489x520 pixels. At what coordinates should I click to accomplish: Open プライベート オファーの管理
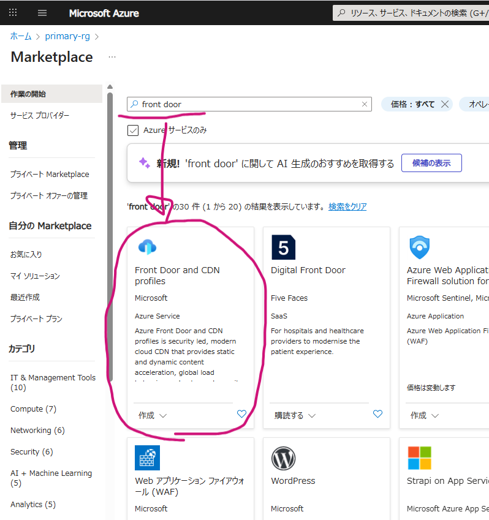[49, 195]
